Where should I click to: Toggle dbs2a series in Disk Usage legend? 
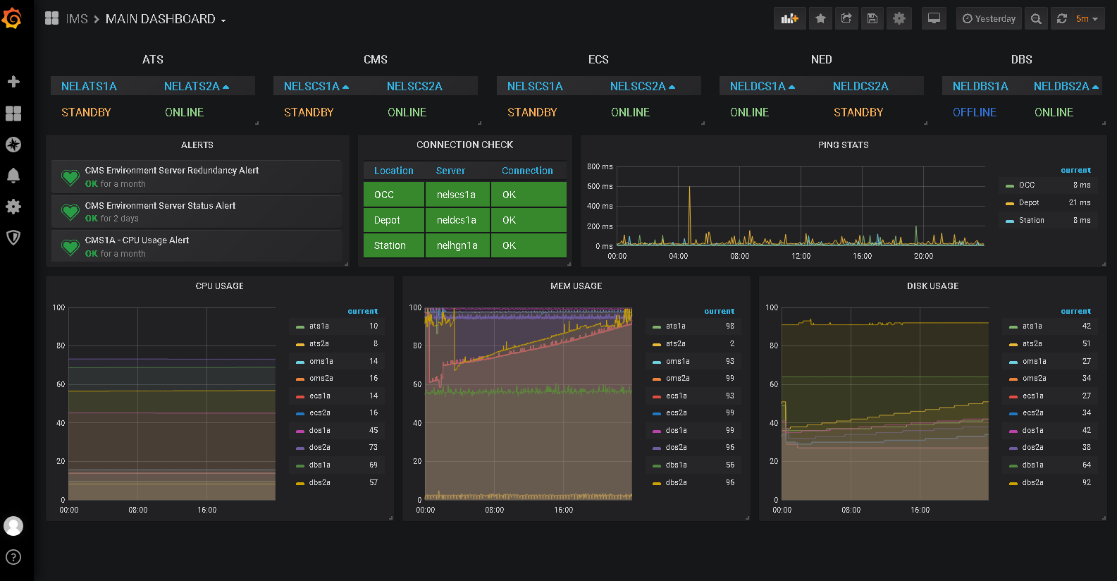pos(1033,482)
